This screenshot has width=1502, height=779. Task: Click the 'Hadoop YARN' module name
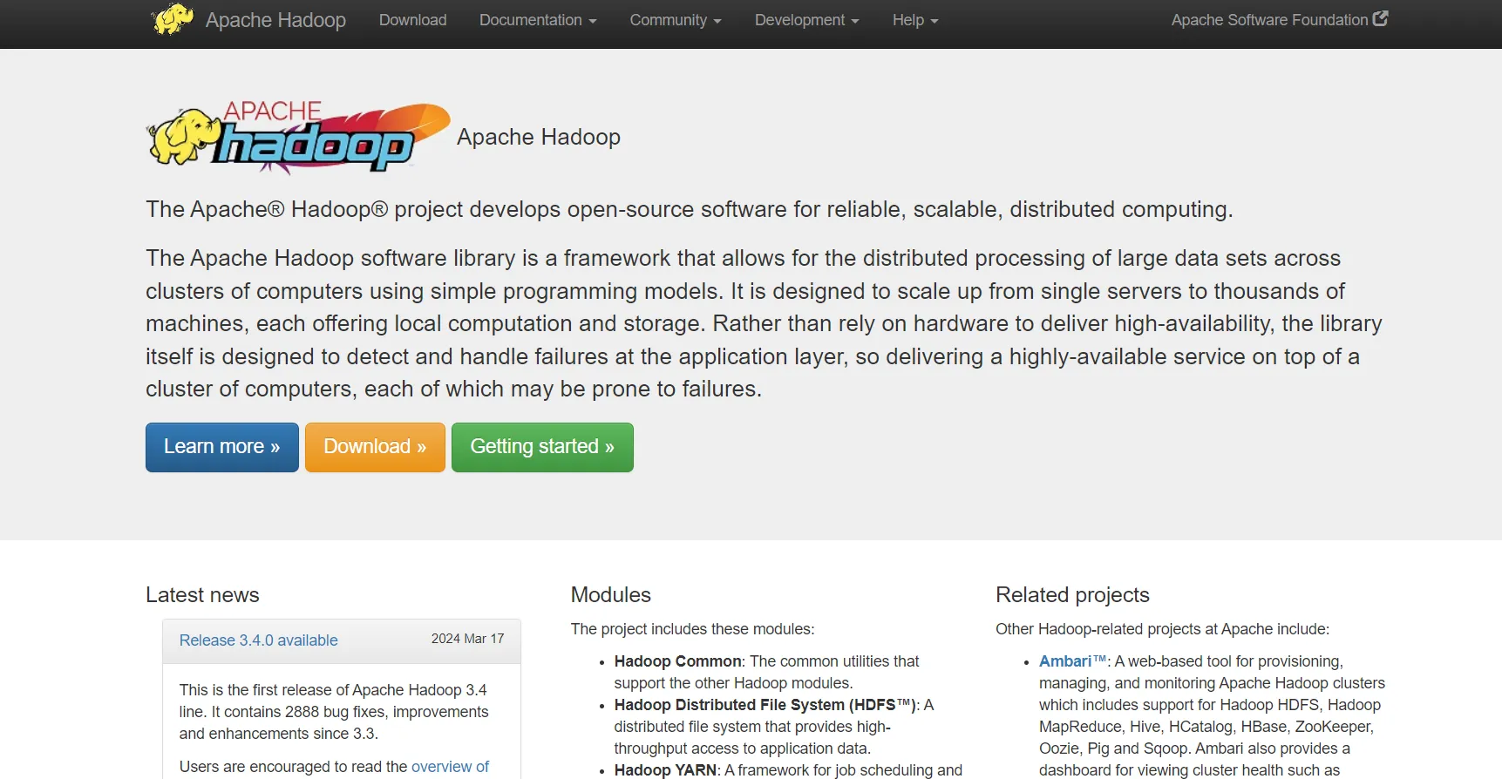(x=665, y=770)
